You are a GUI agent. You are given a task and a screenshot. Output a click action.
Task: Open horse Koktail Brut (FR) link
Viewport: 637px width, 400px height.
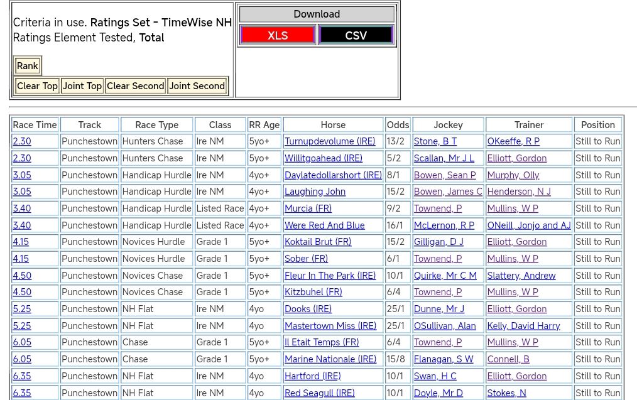point(317,242)
